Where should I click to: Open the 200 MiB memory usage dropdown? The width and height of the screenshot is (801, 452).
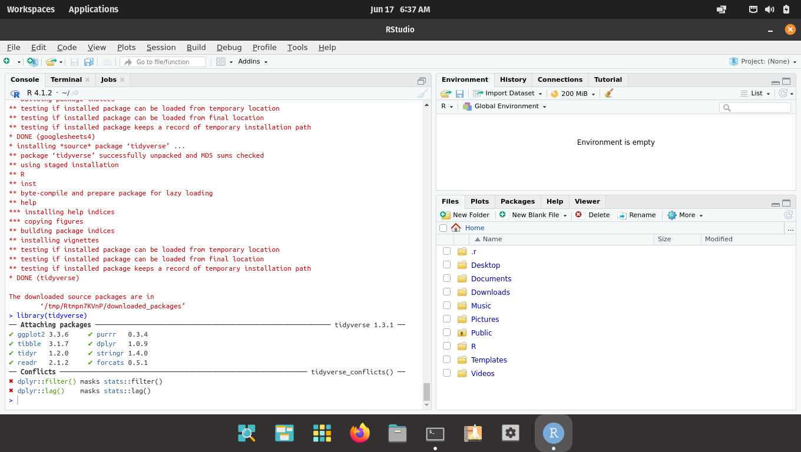pyautogui.click(x=573, y=94)
